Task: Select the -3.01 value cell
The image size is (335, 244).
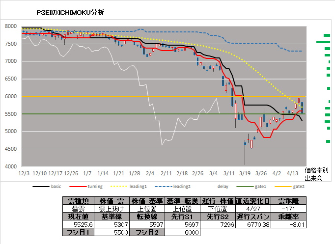Action: click(288, 224)
